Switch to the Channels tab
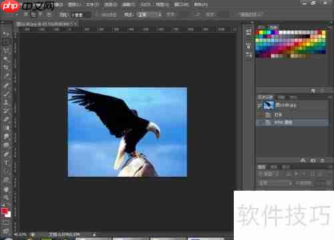Image resolution: width=334 pixels, height=240 pixels. click(274, 167)
